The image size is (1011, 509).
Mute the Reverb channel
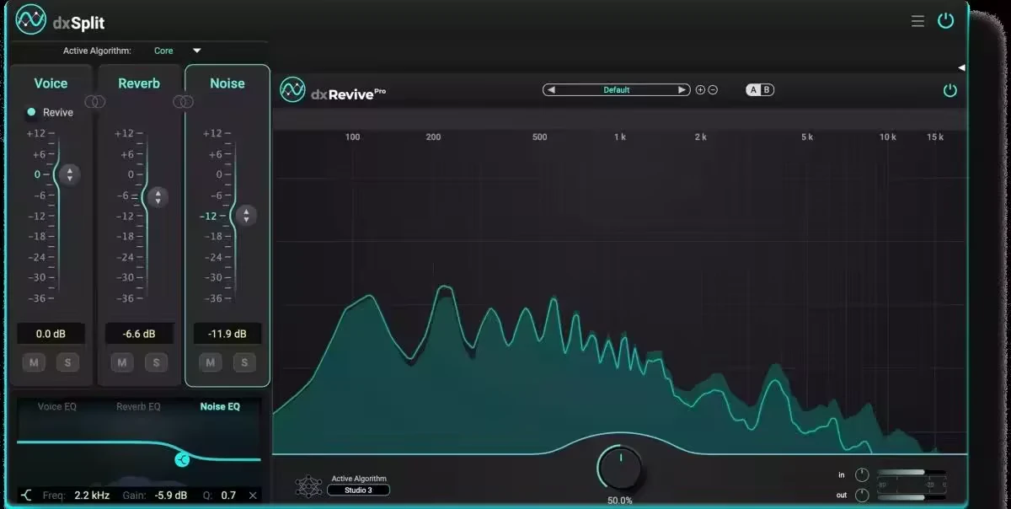[122, 362]
